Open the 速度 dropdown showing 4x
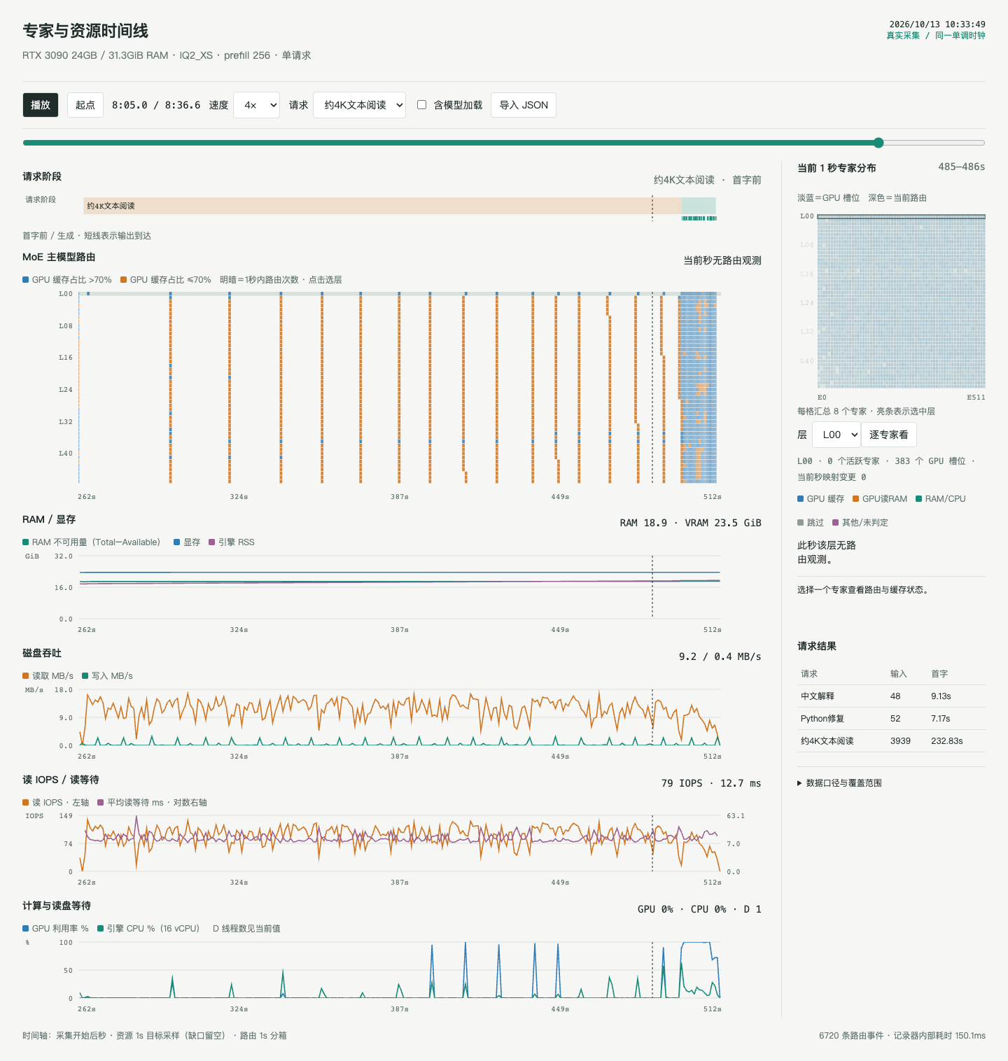 pos(256,105)
